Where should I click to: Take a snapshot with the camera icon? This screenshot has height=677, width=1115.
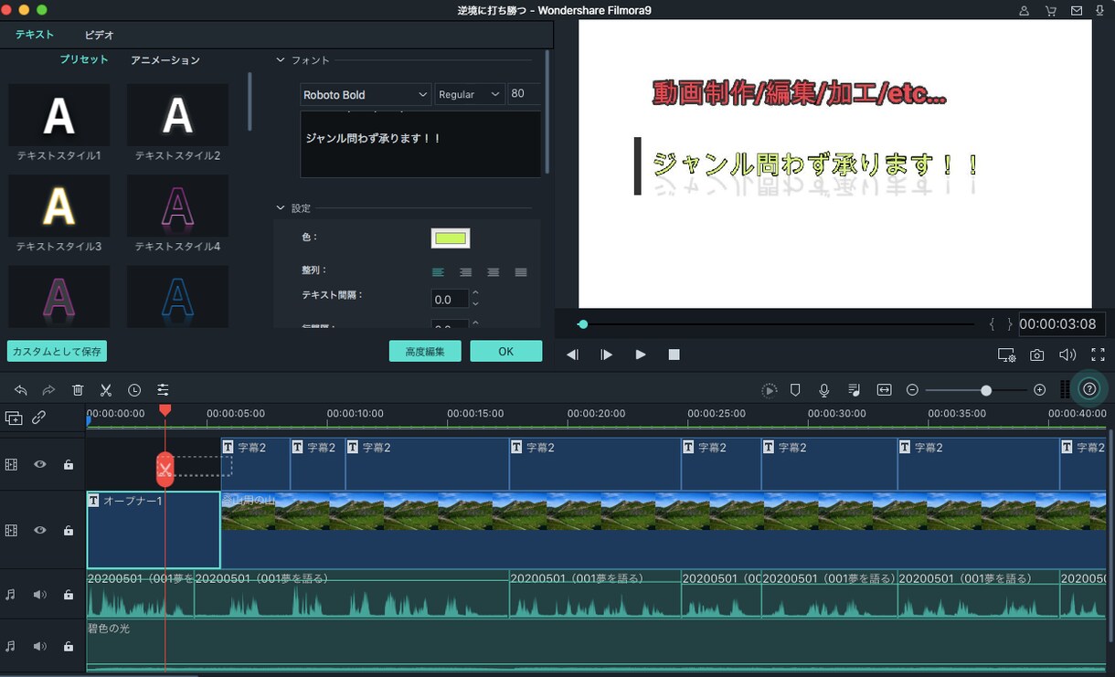click(x=1036, y=354)
